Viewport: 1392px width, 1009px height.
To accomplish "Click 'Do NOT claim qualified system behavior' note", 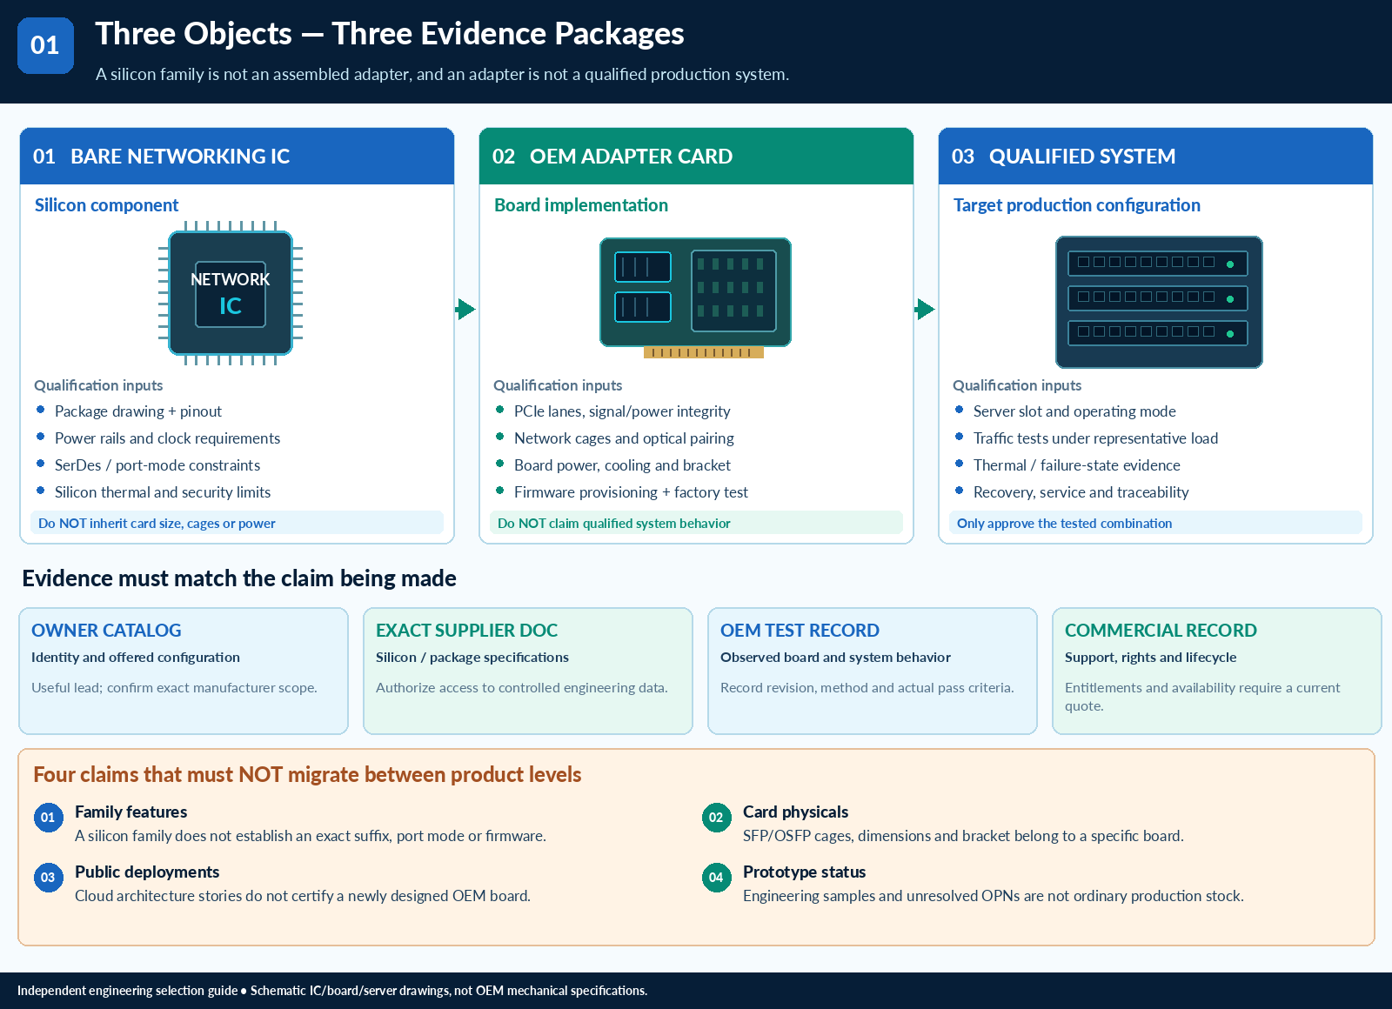I will click(x=696, y=523).
